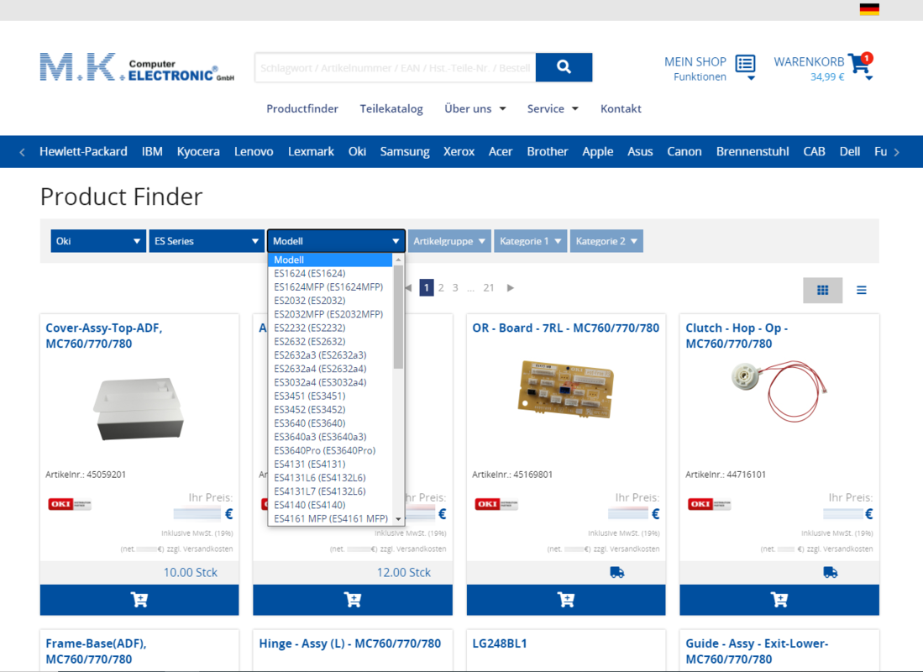The image size is (923, 672).
Task: Click scroll-down arrow of Modell list
Action: click(x=399, y=519)
